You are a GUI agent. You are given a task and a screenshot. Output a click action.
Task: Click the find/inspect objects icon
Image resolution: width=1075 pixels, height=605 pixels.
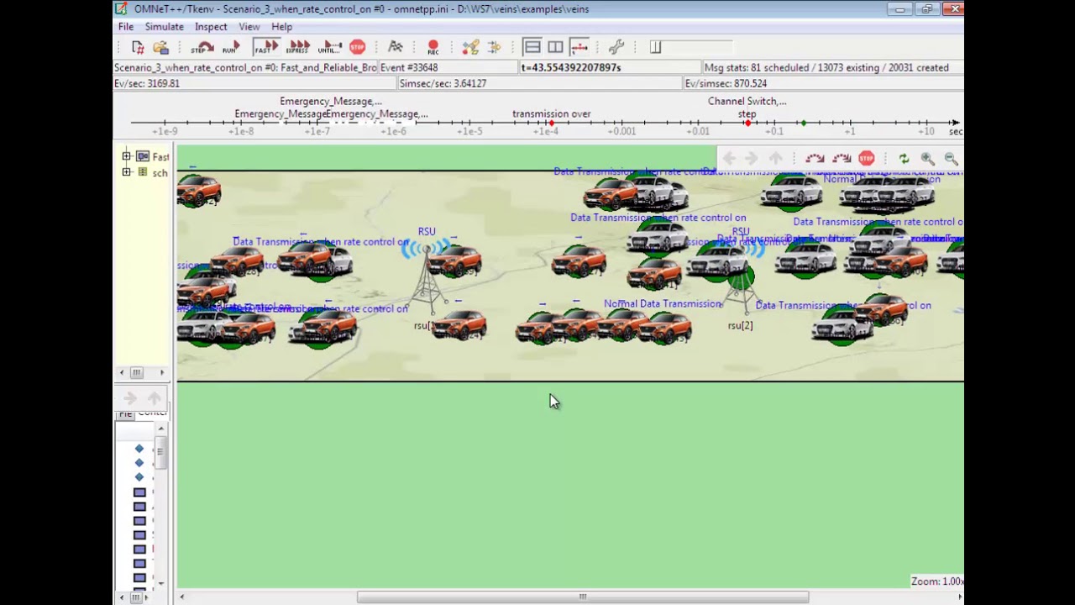pyautogui.click(x=470, y=47)
